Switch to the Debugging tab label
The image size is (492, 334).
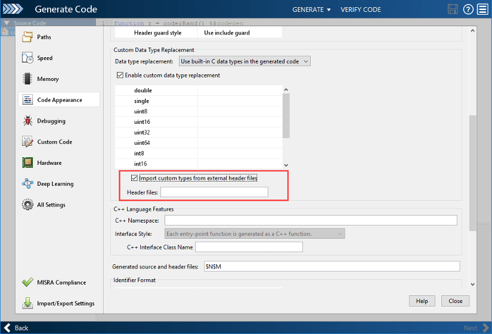click(x=51, y=121)
